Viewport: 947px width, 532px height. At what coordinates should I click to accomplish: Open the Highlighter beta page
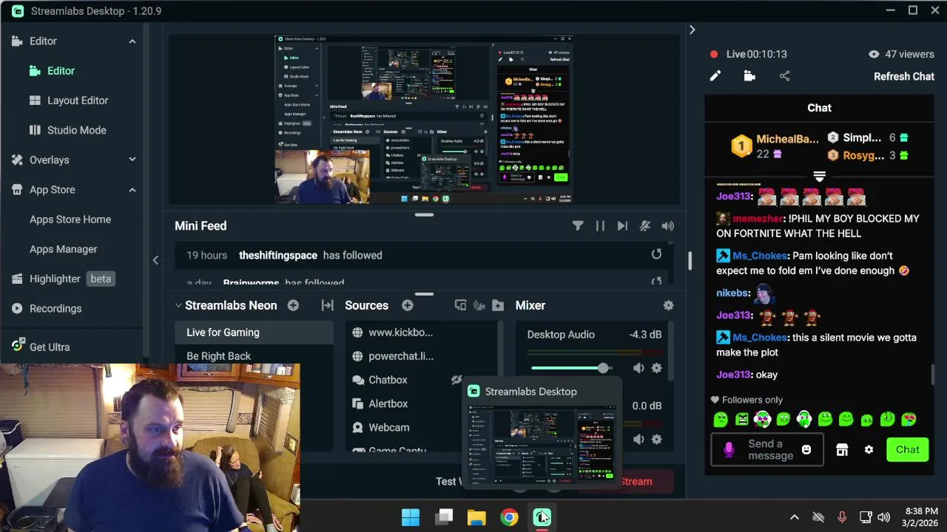[x=62, y=279]
